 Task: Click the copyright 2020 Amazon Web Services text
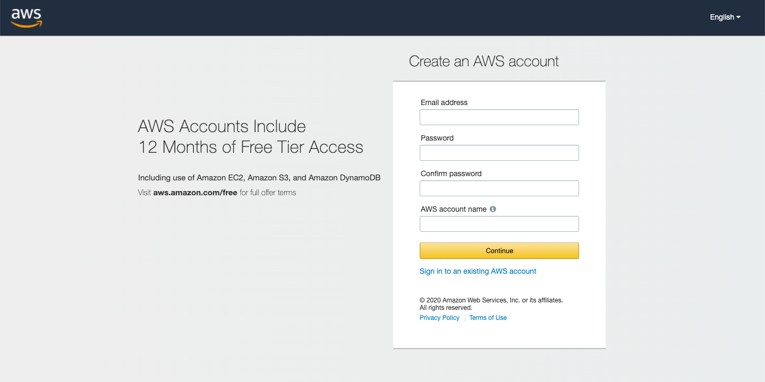(x=491, y=303)
